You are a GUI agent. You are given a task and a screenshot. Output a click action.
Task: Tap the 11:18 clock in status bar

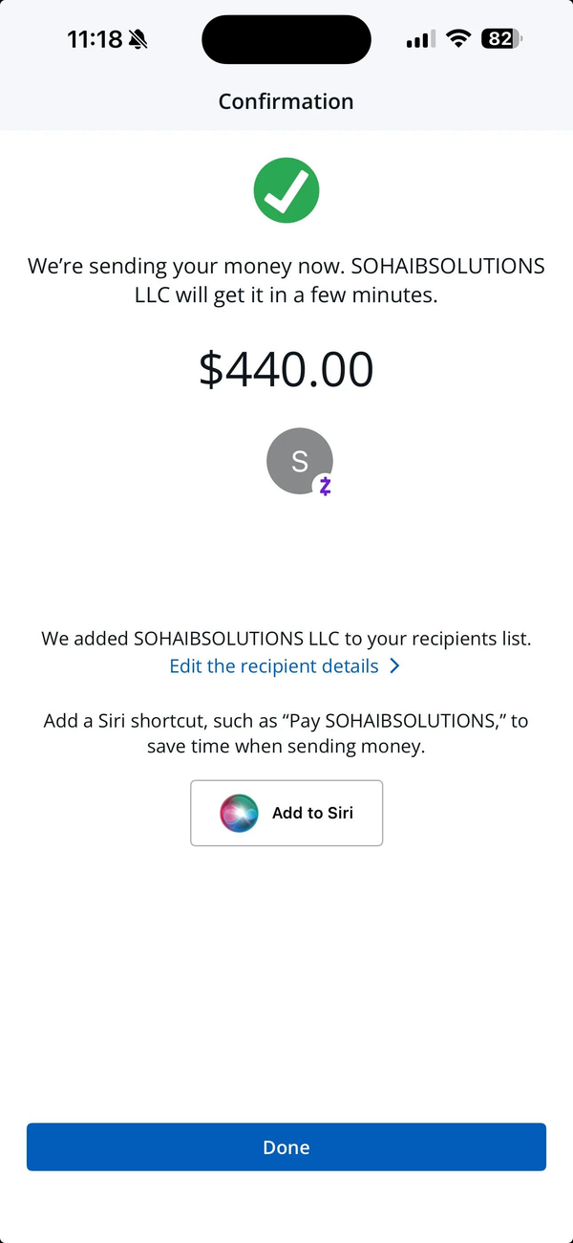(x=95, y=39)
